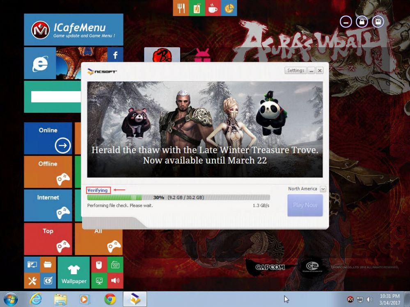Minimize the NCSOFT launcher window
Image resolution: width=410 pixels, height=307 pixels.
[x=311, y=70]
